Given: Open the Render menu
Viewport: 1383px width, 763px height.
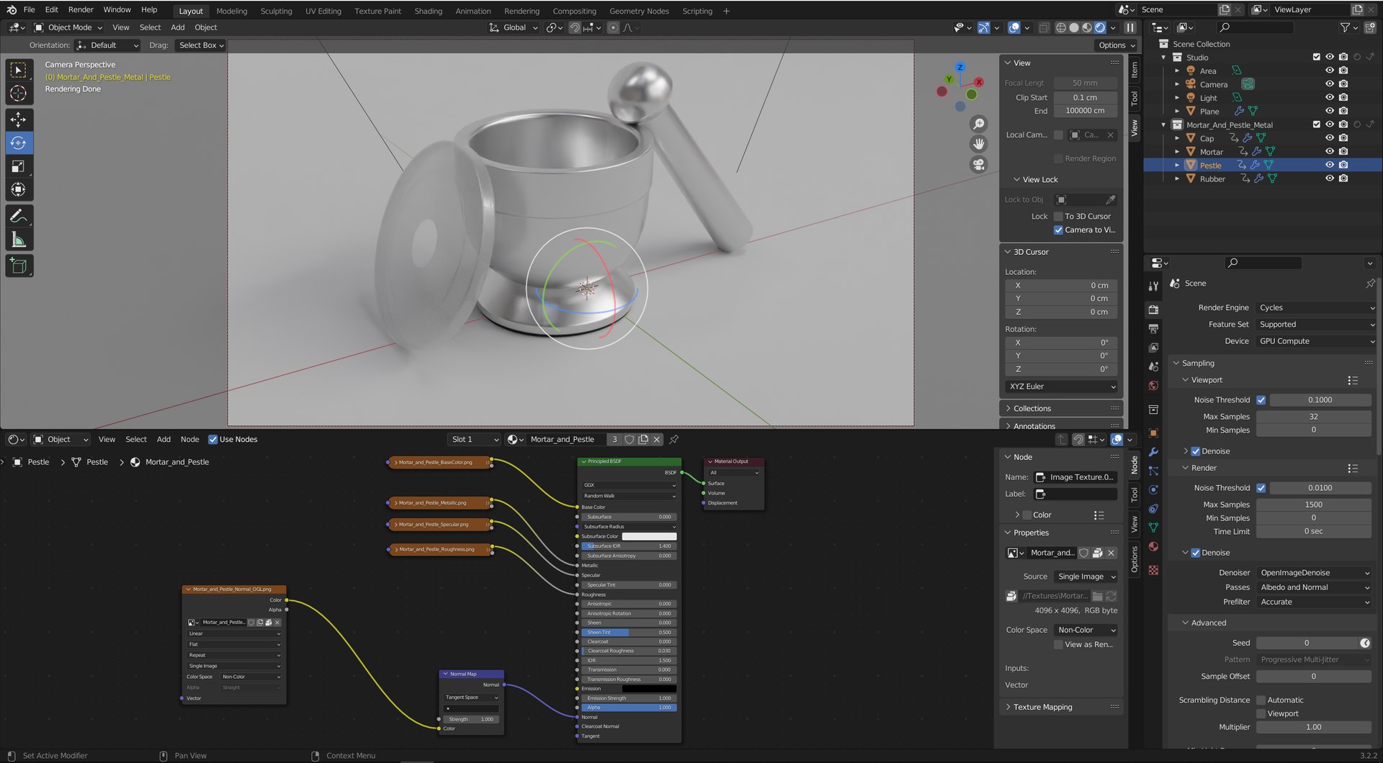Looking at the screenshot, I should (81, 9).
